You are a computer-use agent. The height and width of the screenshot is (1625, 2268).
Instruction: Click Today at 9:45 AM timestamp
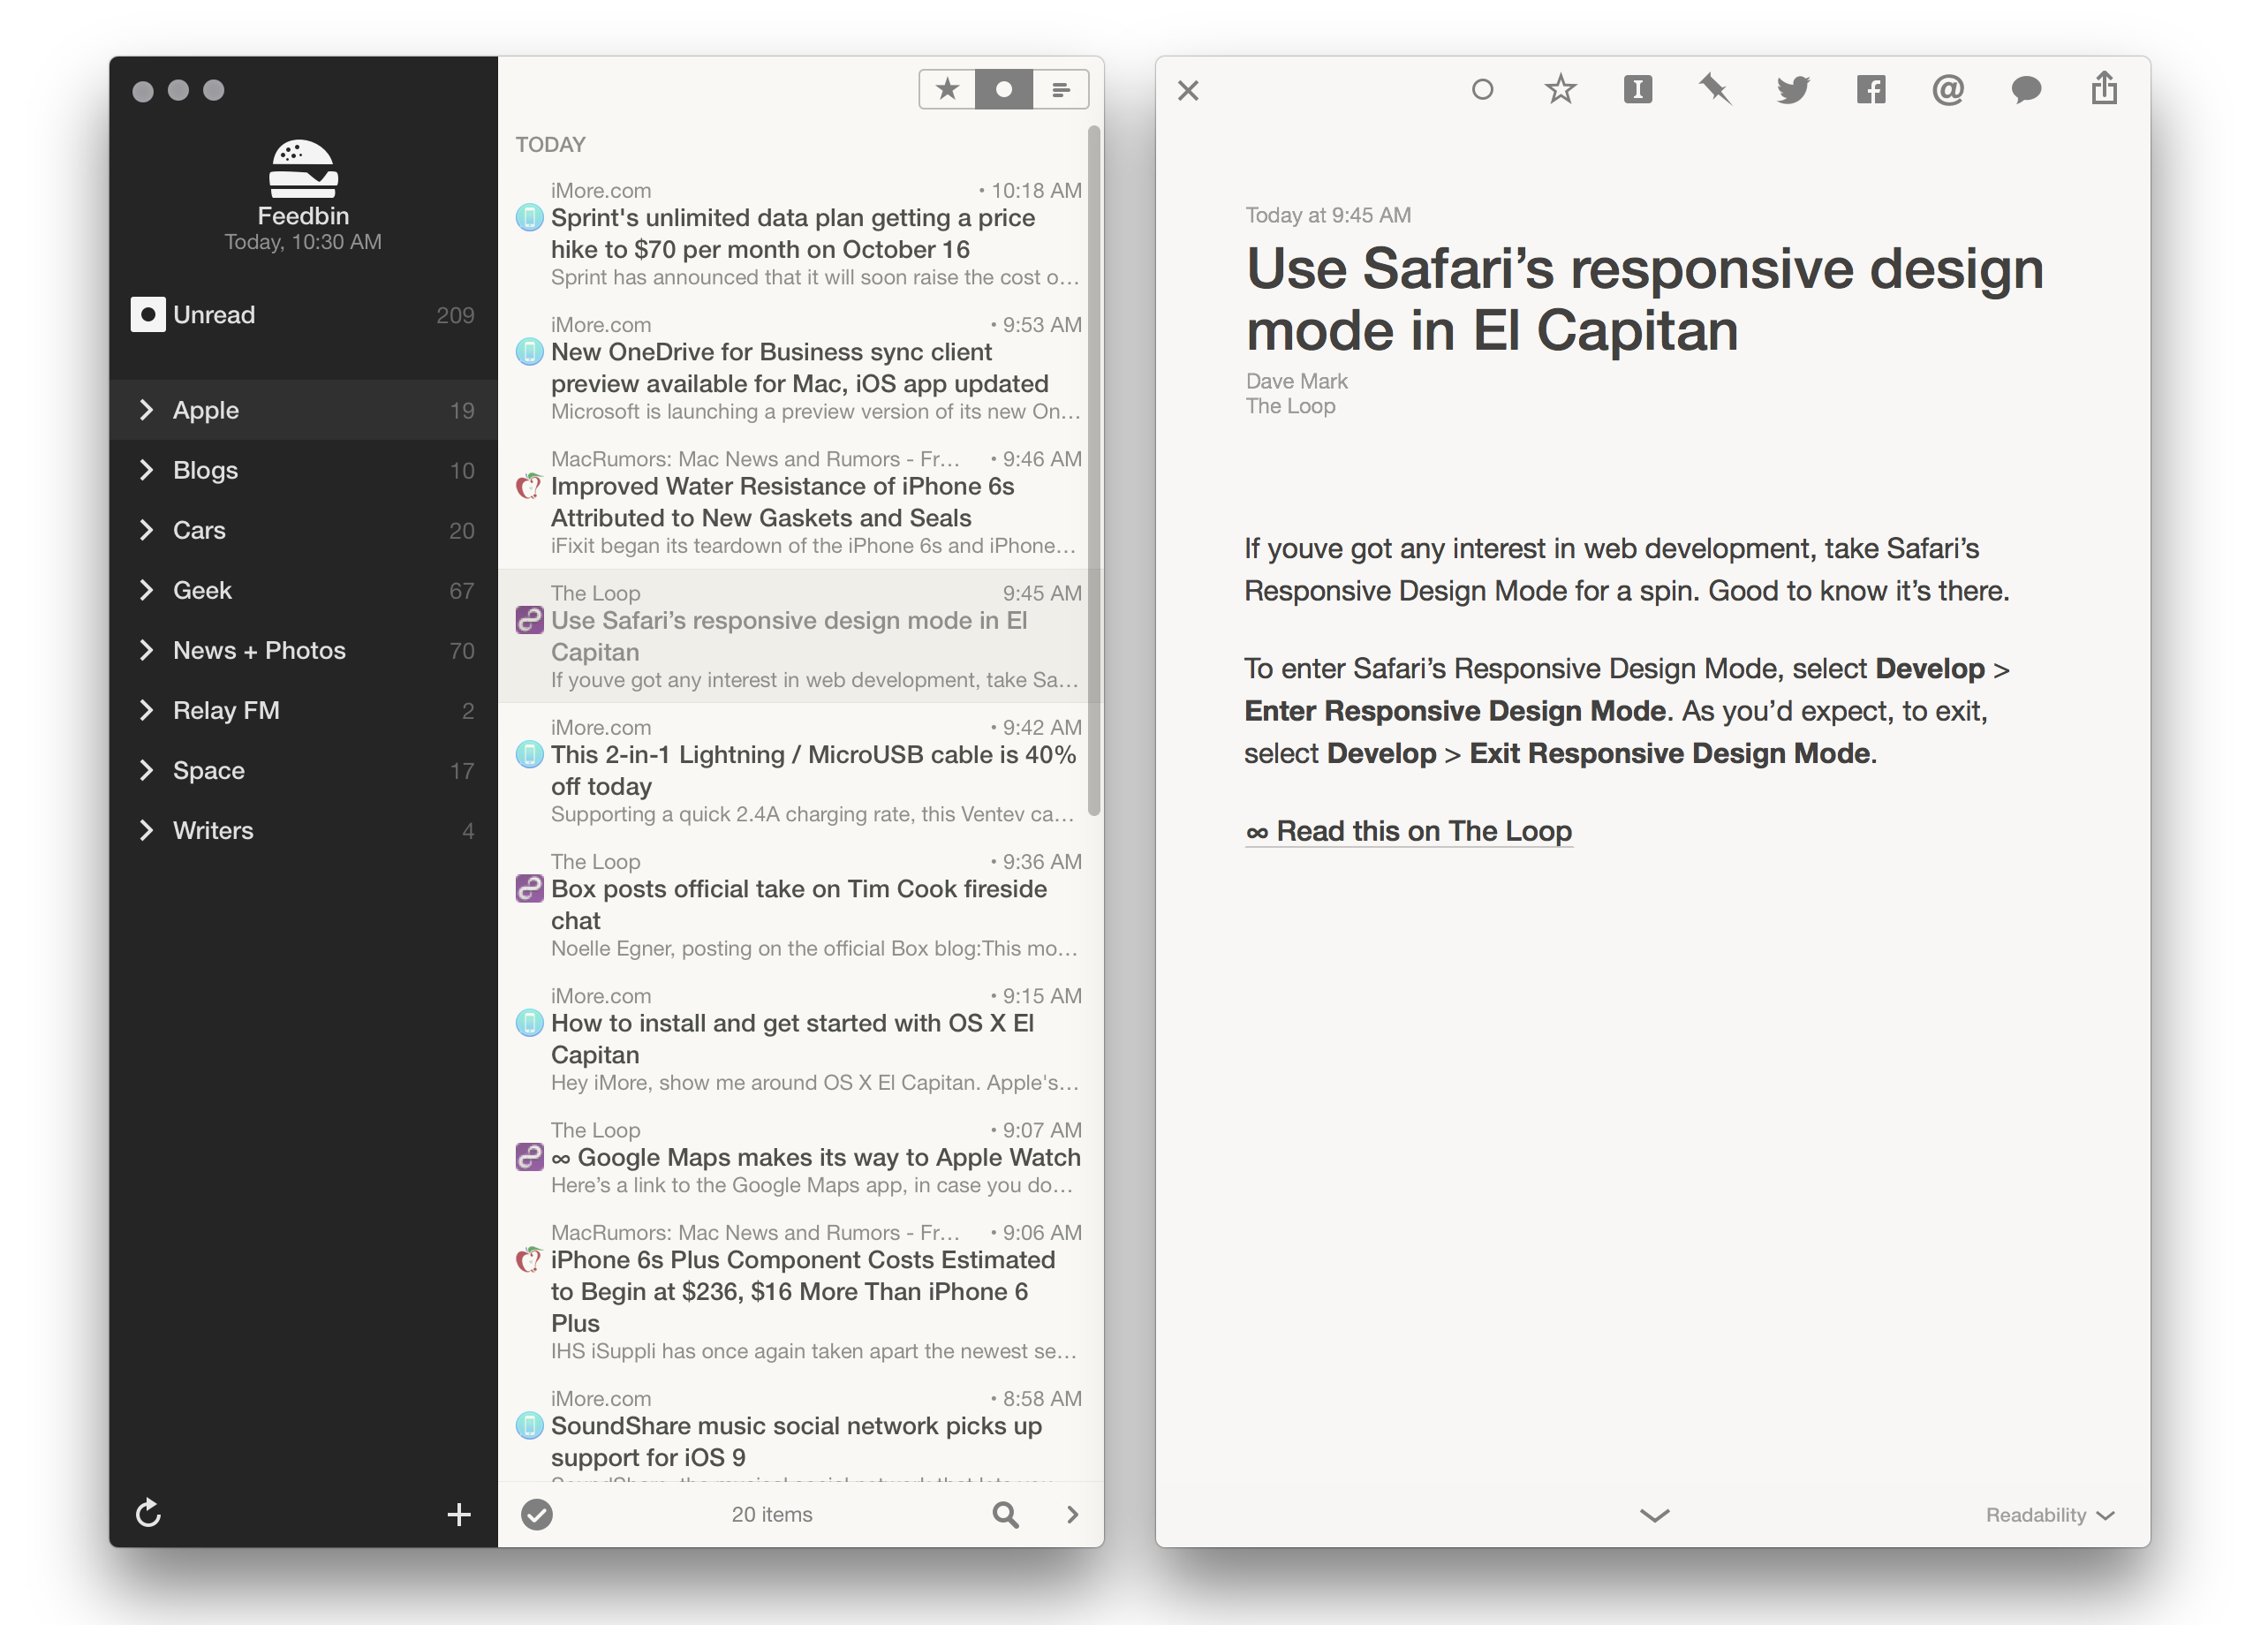[x=1328, y=215]
